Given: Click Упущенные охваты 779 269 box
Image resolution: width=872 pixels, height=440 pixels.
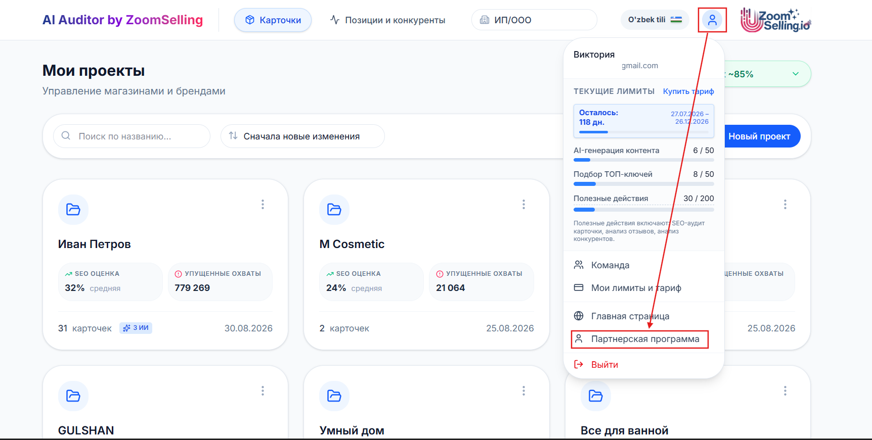Looking at the screenshot, I should pos(220,281).
